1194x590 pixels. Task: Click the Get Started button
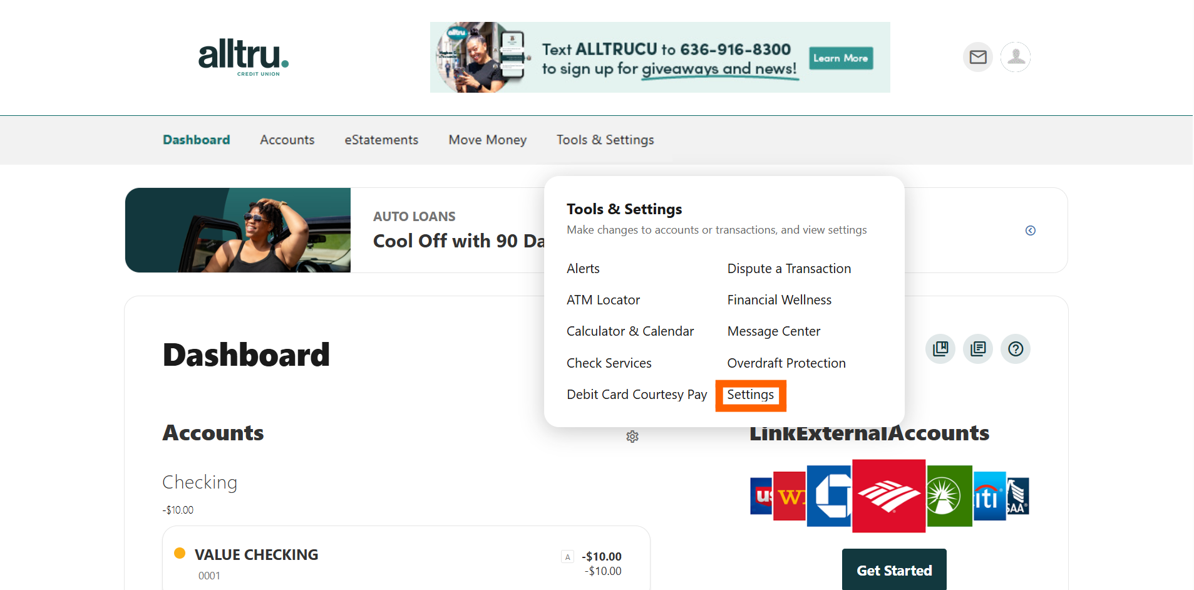click(x=893, y=569)
